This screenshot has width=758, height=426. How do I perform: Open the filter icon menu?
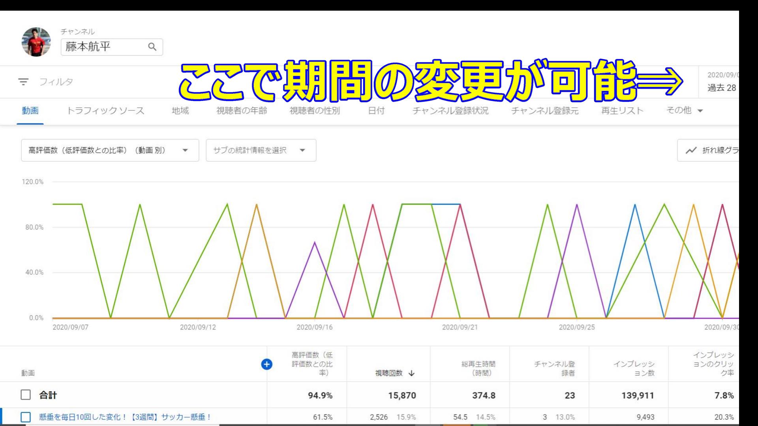click(x=23, y=82)
